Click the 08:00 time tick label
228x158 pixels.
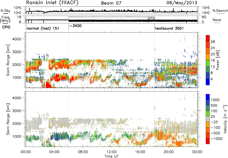[83, 152]
